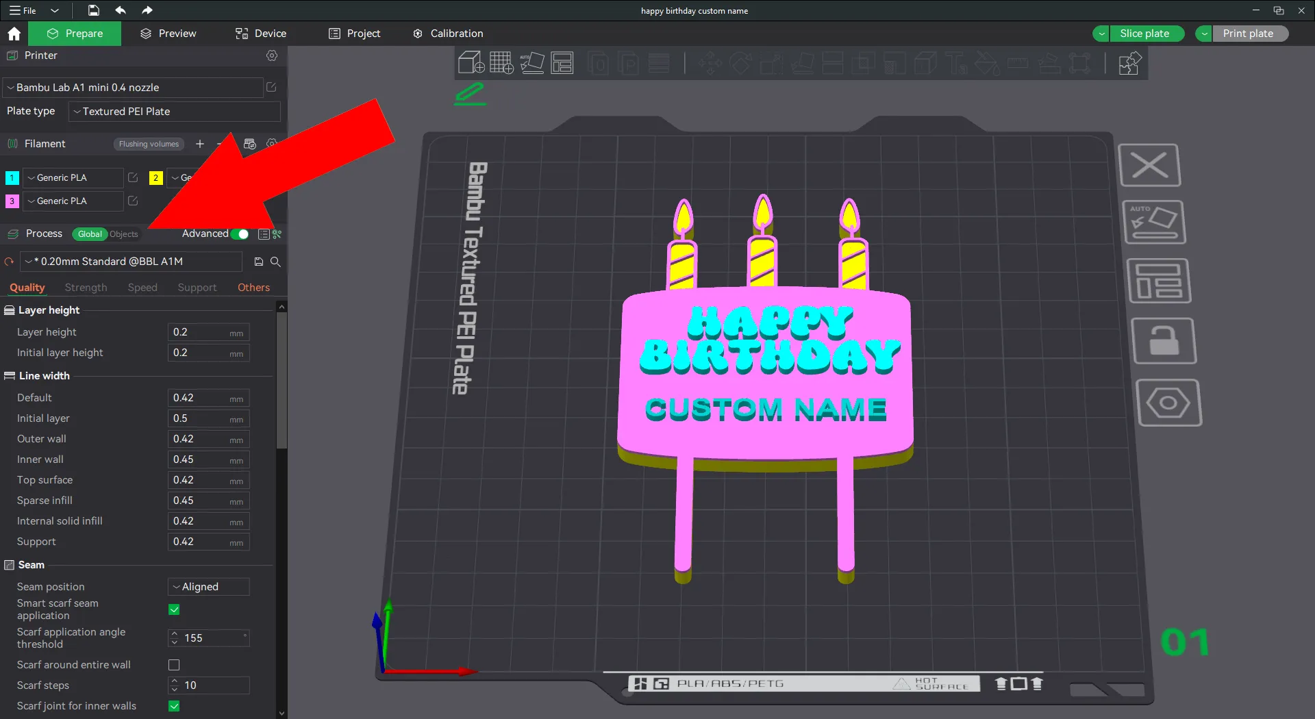Expand the File menu chevron
The height and width of the screenshot is (719, 1315).
click(x=55, y=10)
